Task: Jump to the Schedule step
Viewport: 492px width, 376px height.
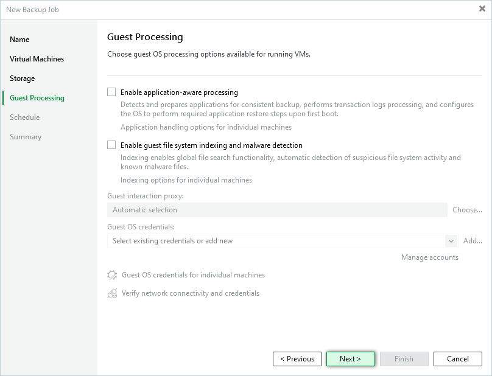Action: (24, 117)
